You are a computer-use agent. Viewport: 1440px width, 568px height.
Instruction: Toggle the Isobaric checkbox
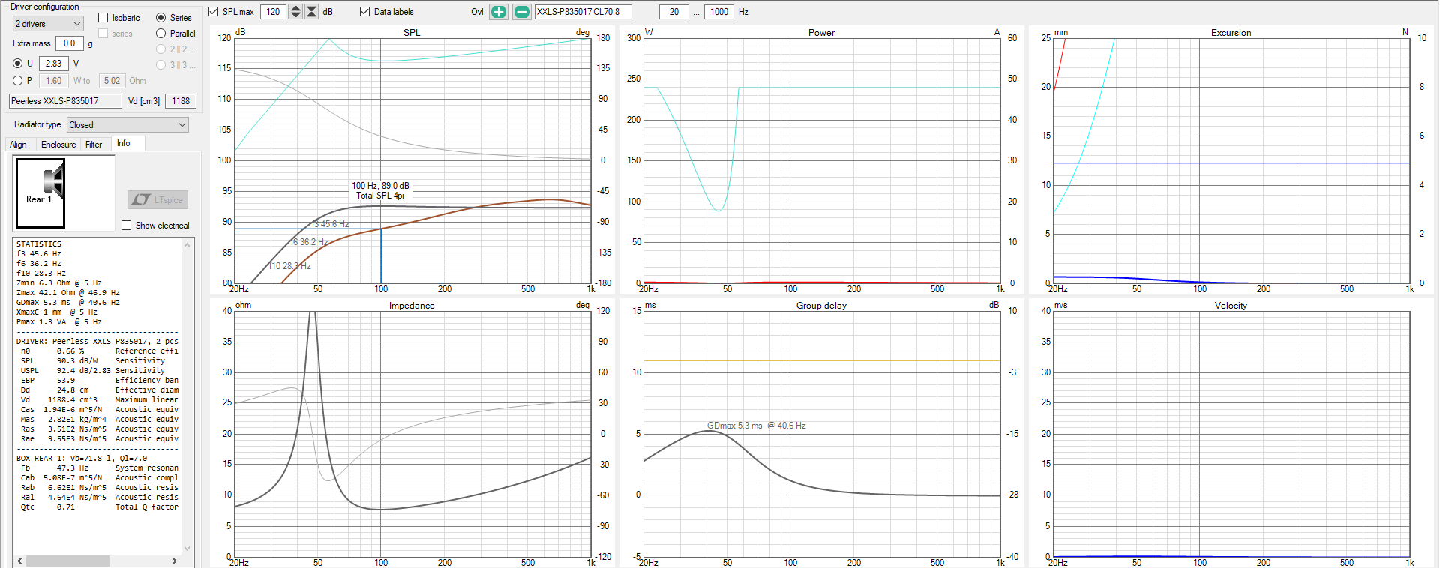103,18
